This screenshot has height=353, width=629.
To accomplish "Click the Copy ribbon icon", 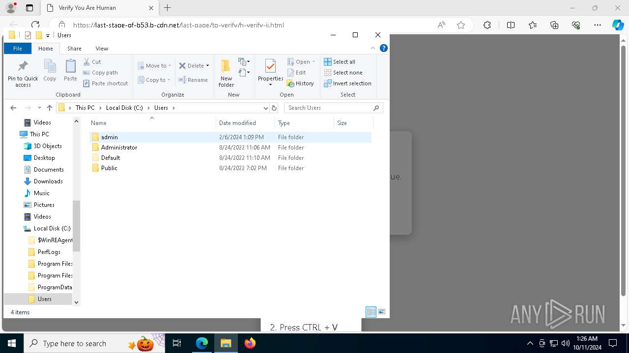I will 50,70.
